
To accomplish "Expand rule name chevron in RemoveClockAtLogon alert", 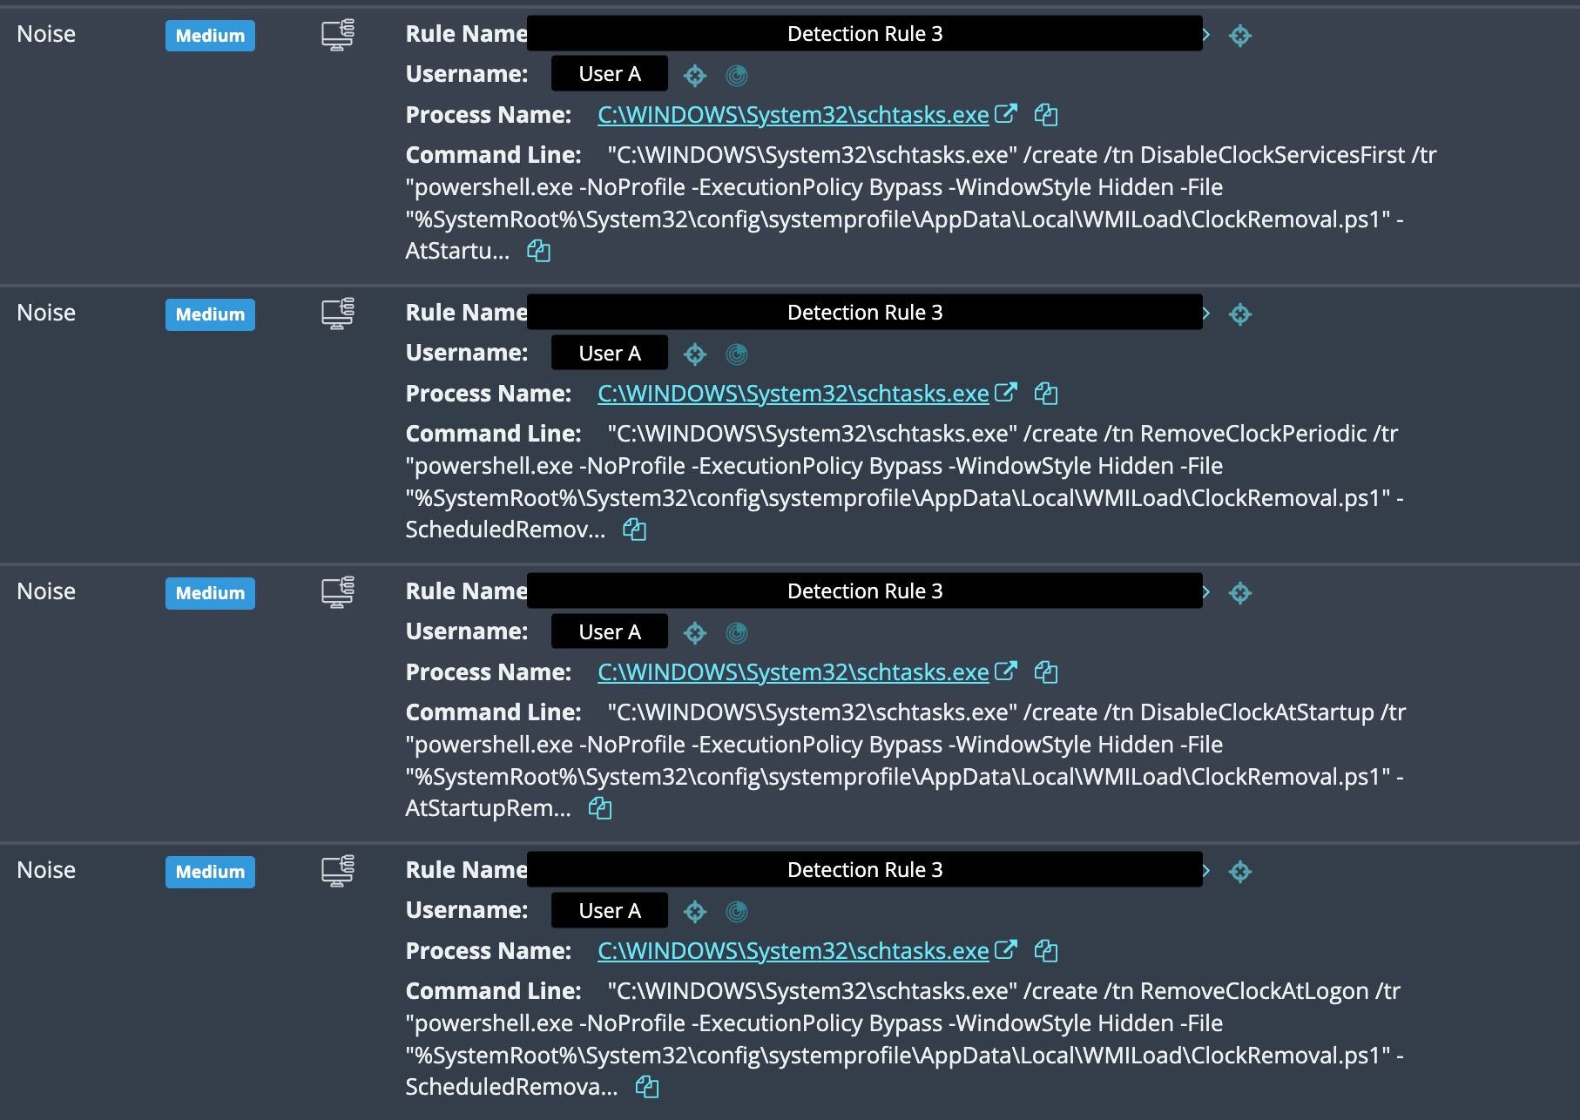I will coord(1206,871).
